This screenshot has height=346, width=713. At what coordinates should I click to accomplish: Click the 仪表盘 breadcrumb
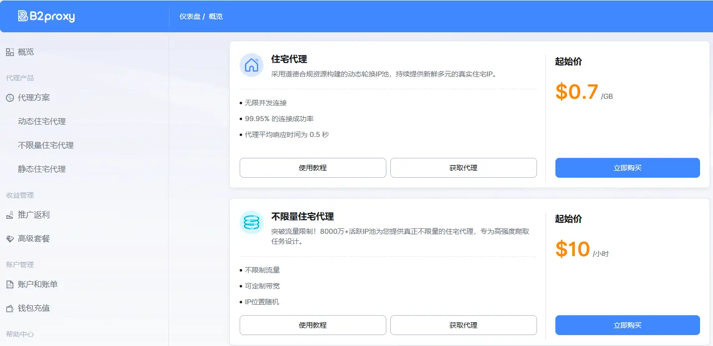(190, 16)
